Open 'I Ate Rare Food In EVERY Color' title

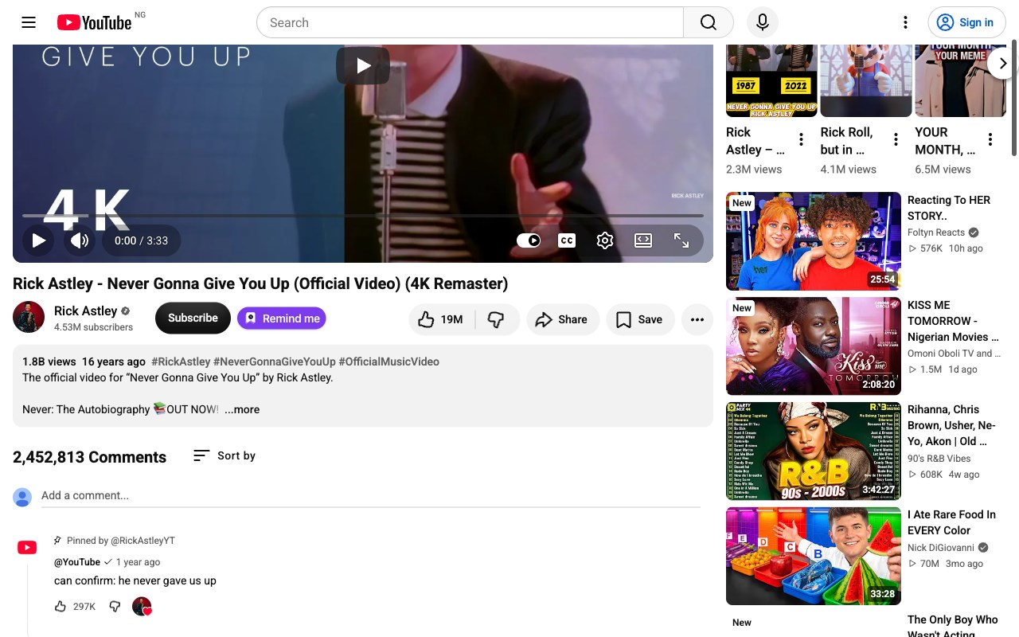952,522
